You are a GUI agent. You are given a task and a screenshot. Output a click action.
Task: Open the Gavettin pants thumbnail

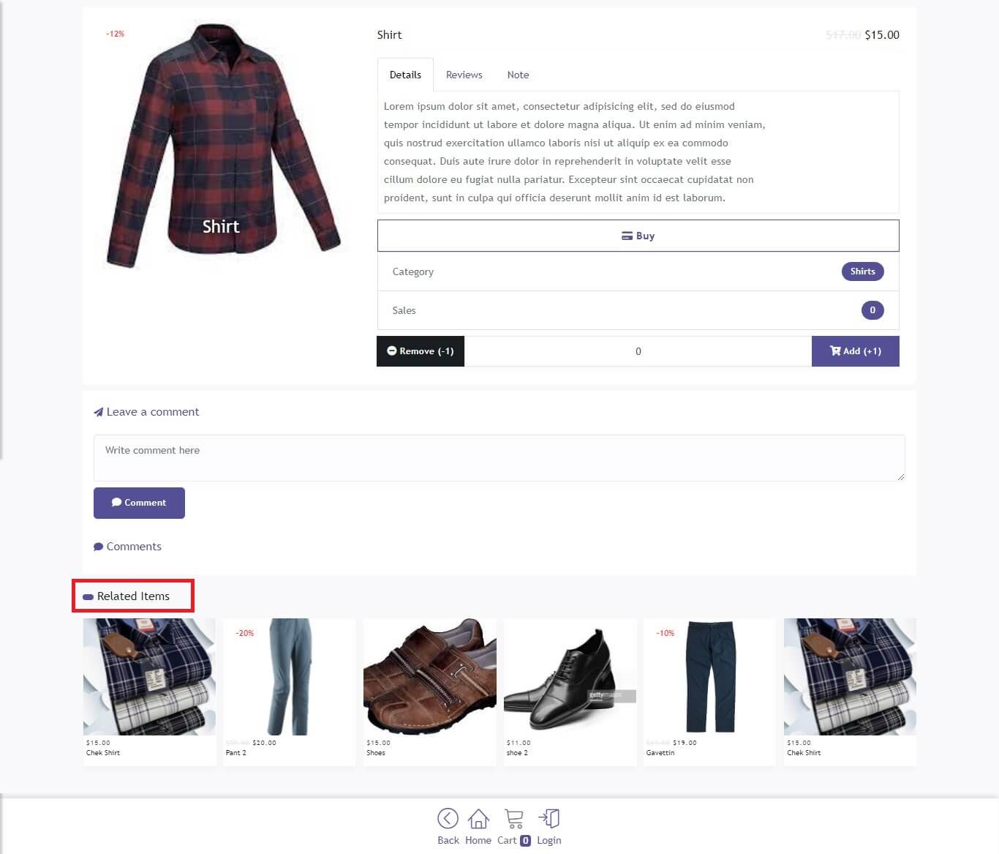point(710,677)
